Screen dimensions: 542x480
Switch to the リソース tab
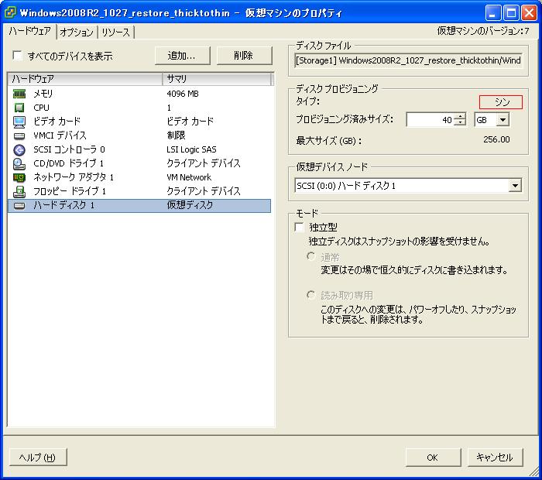click(116, 33)
